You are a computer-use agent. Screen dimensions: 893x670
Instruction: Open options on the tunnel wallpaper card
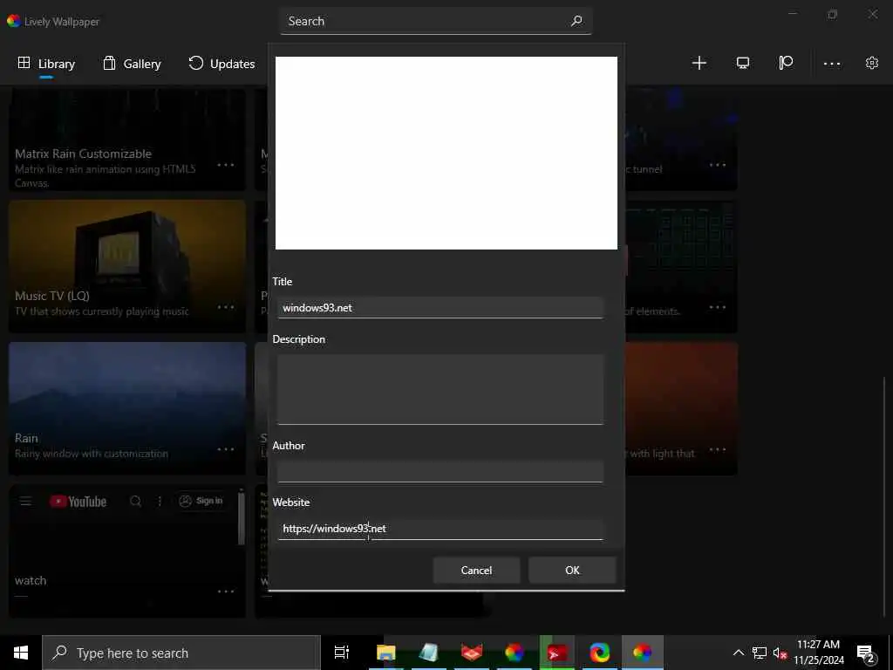[x=718, y=165]
